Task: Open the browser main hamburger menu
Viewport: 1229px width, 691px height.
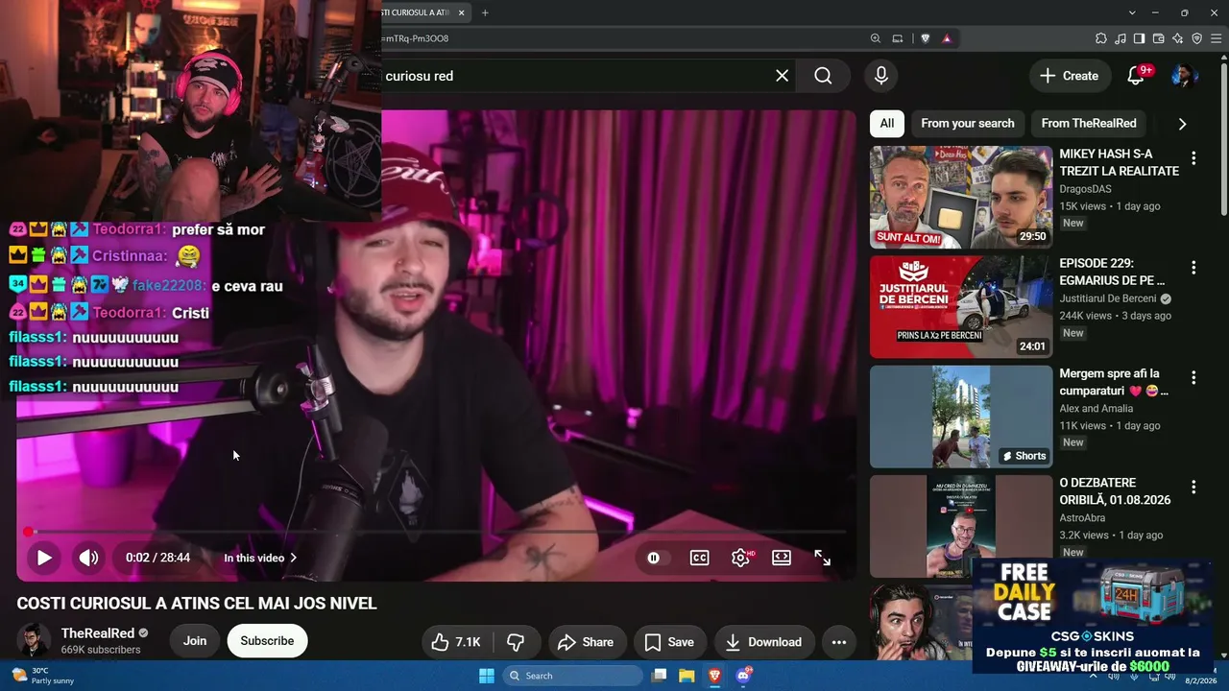Action: point(1216,38)
